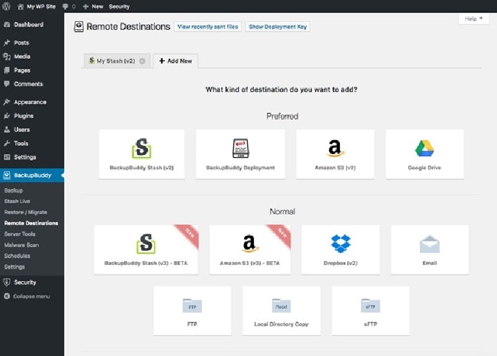Choose BackupBuddy Stash (v3) BETA destination
Image resolution: width=497 pixels, height=356 pixels.
coord(146,250)
